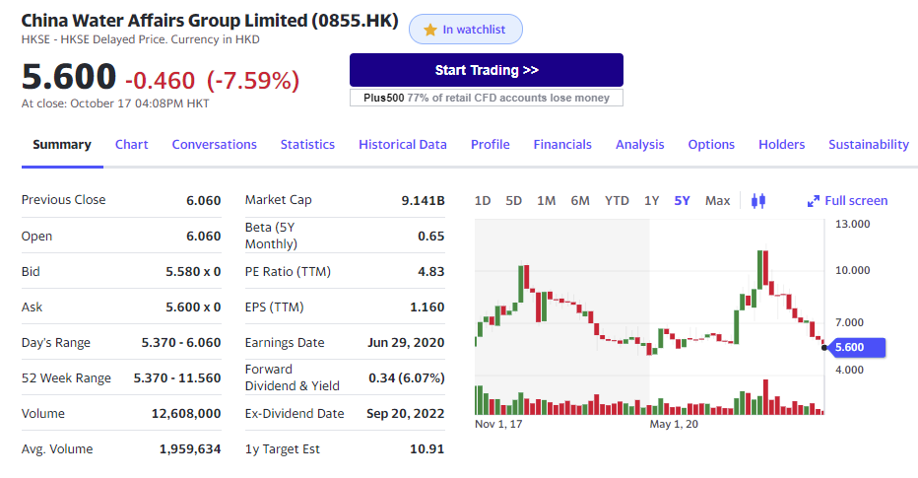Open the Financials tab
This screenshot has height=478, width=918.
562,145
